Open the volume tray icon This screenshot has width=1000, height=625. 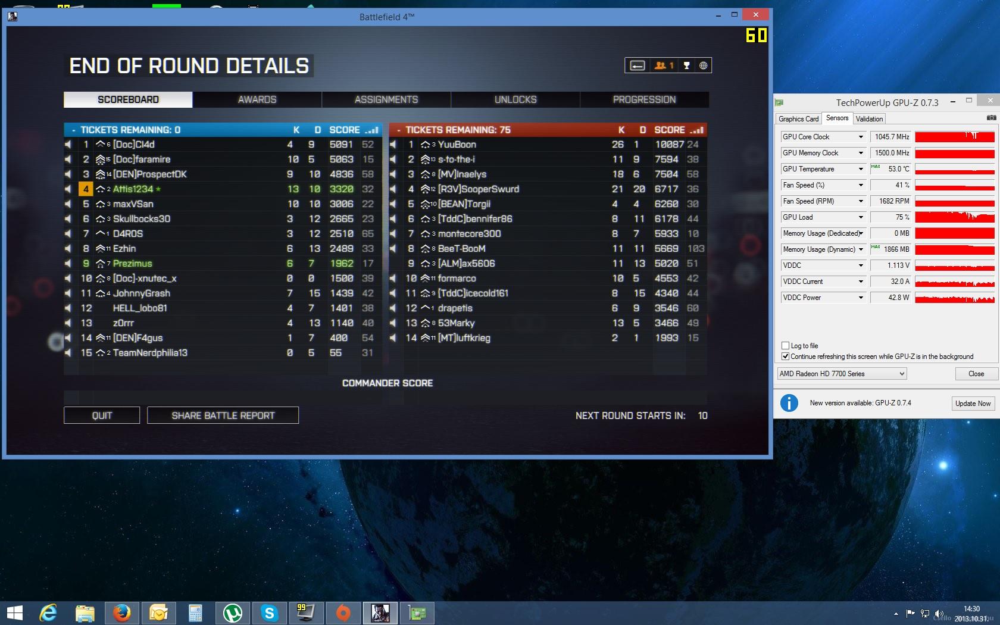(939, 614)
